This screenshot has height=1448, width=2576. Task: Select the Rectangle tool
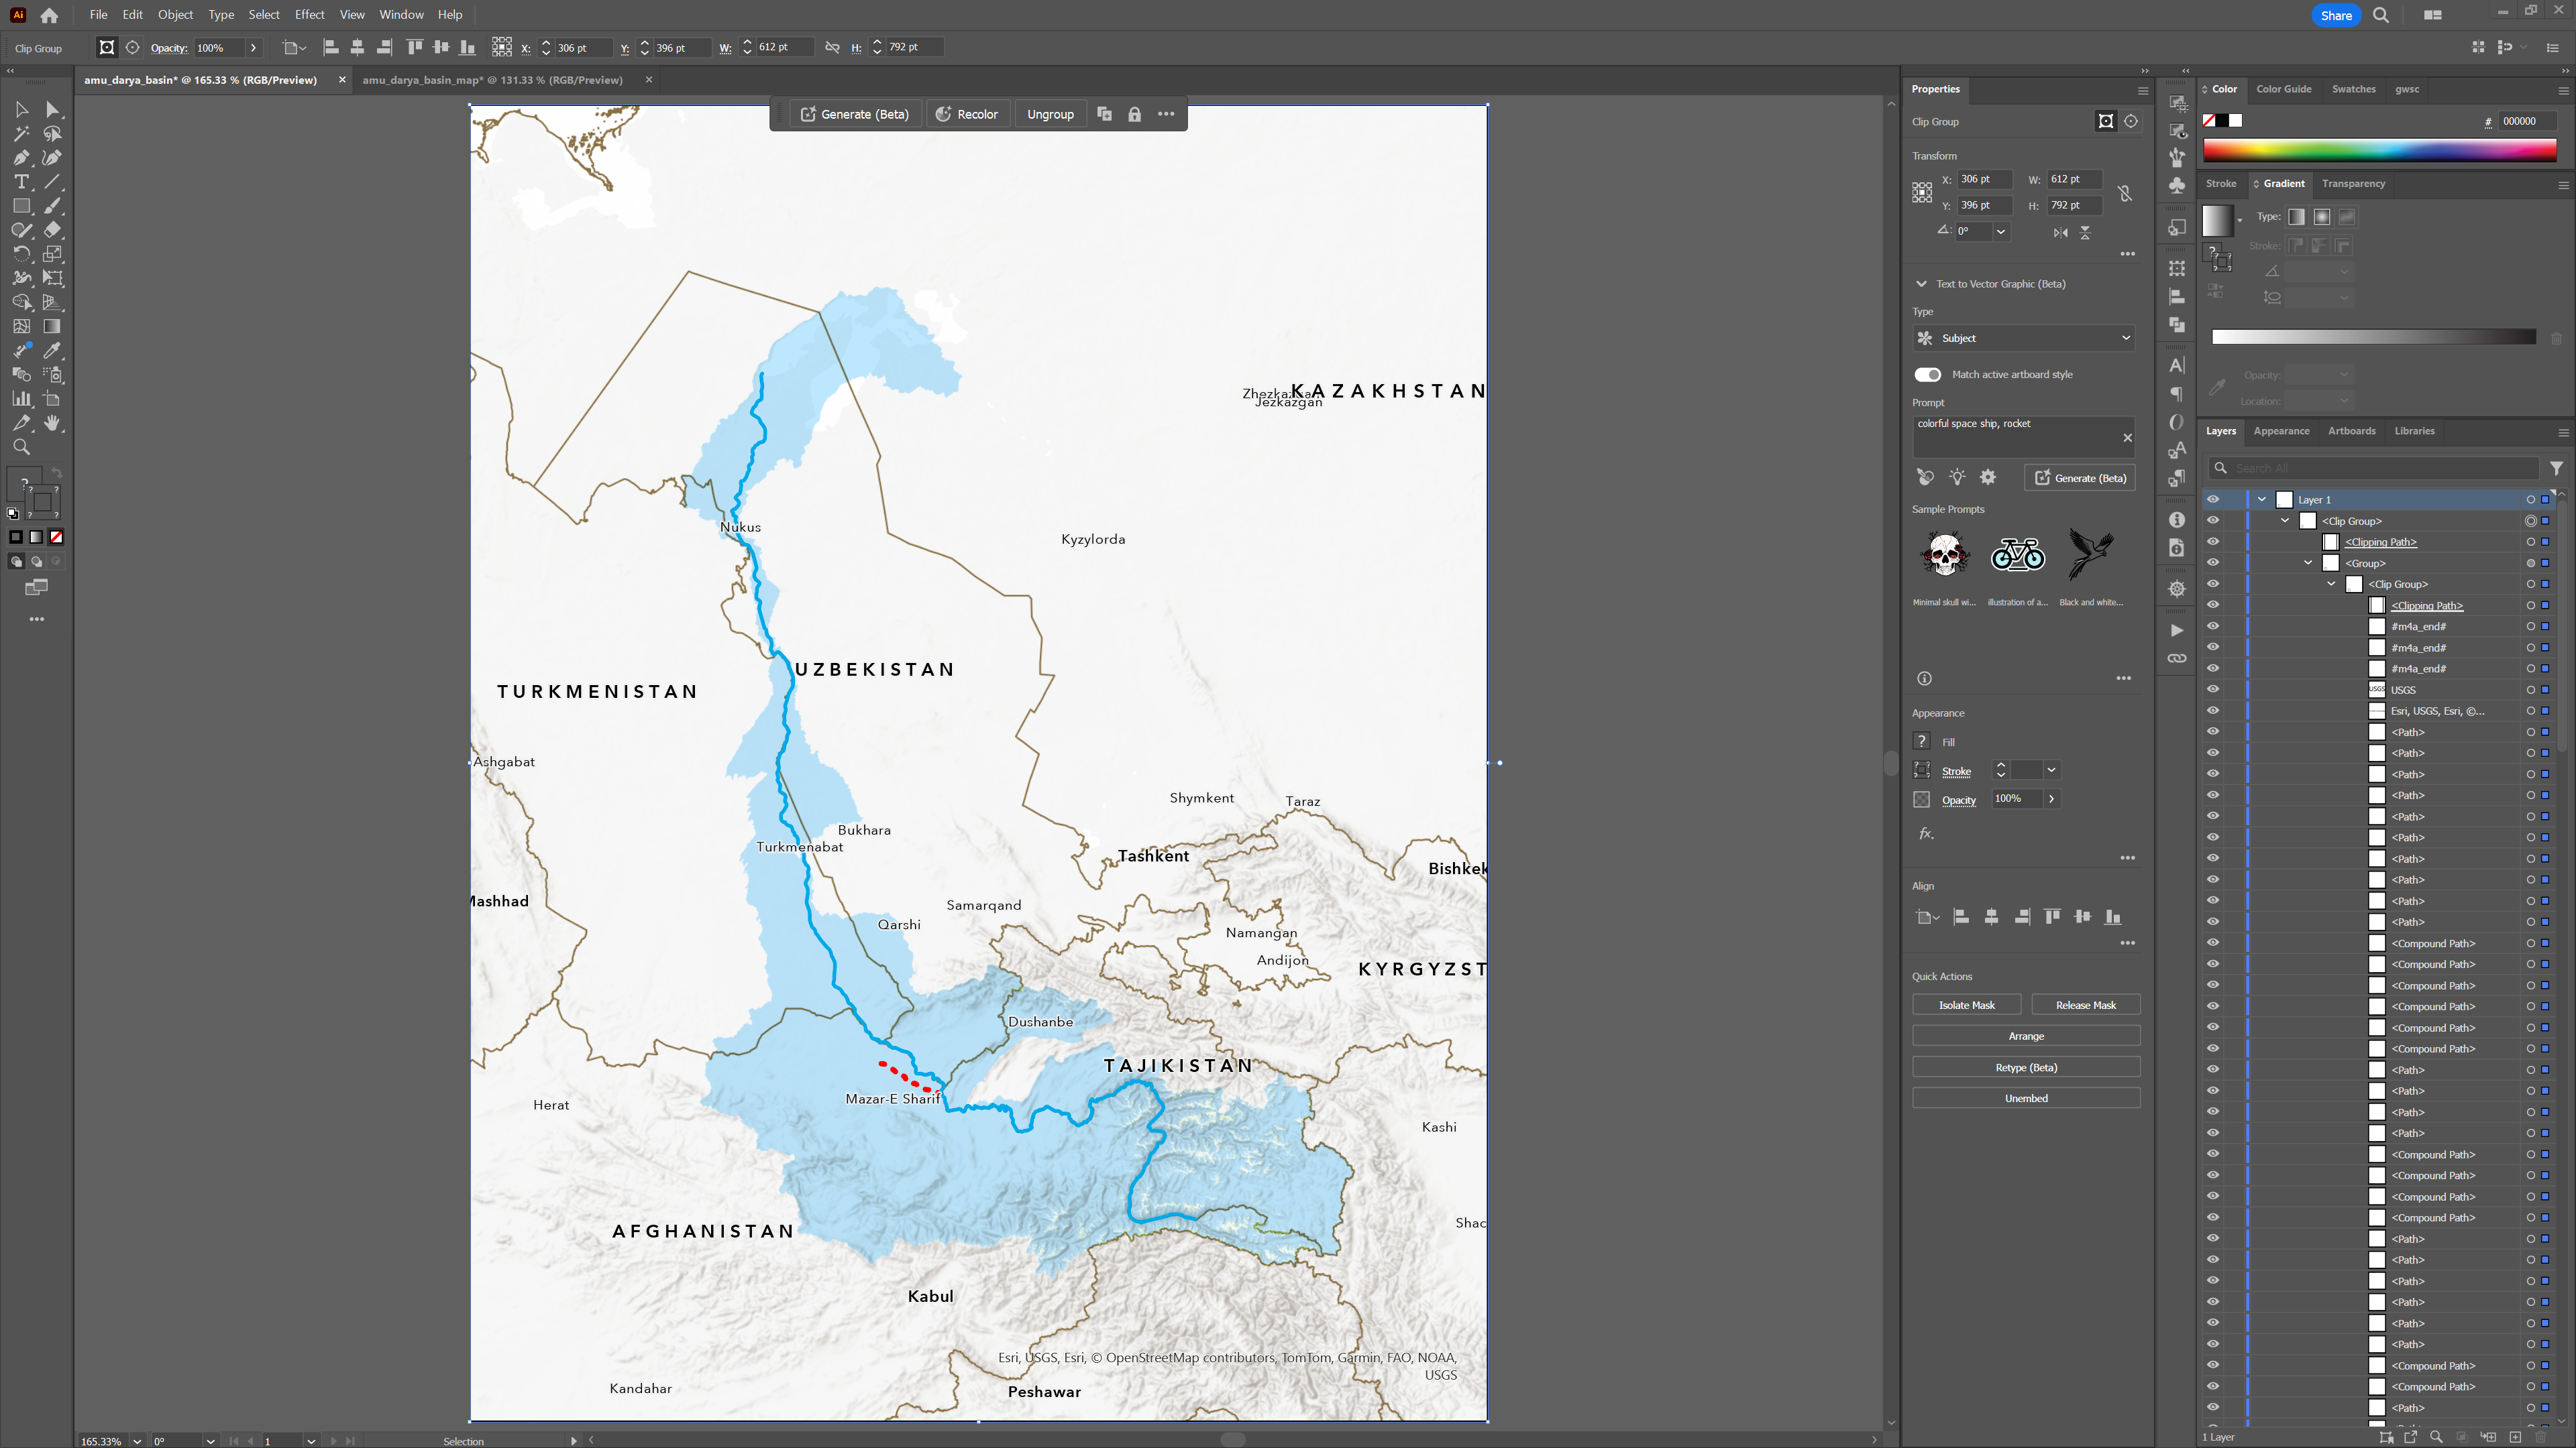tap(21, 206)
